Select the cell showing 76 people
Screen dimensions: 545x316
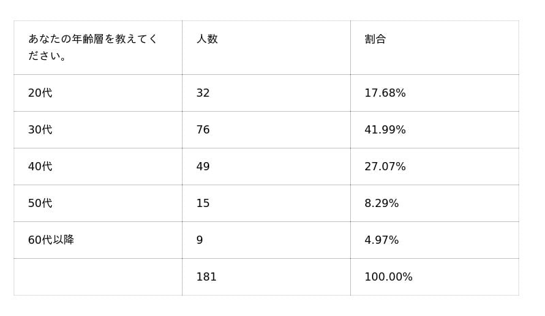coord(203,130)
